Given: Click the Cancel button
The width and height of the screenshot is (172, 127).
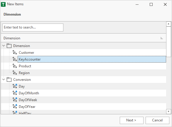Looking at the screenshot, I should click(157, 120).
